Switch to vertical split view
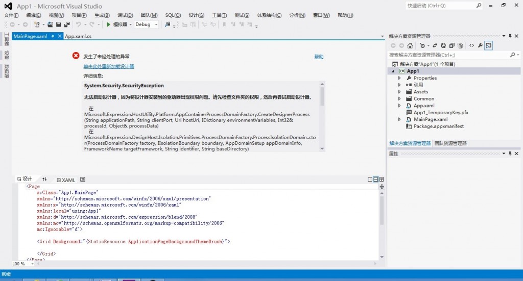 (x=370, y=180)
